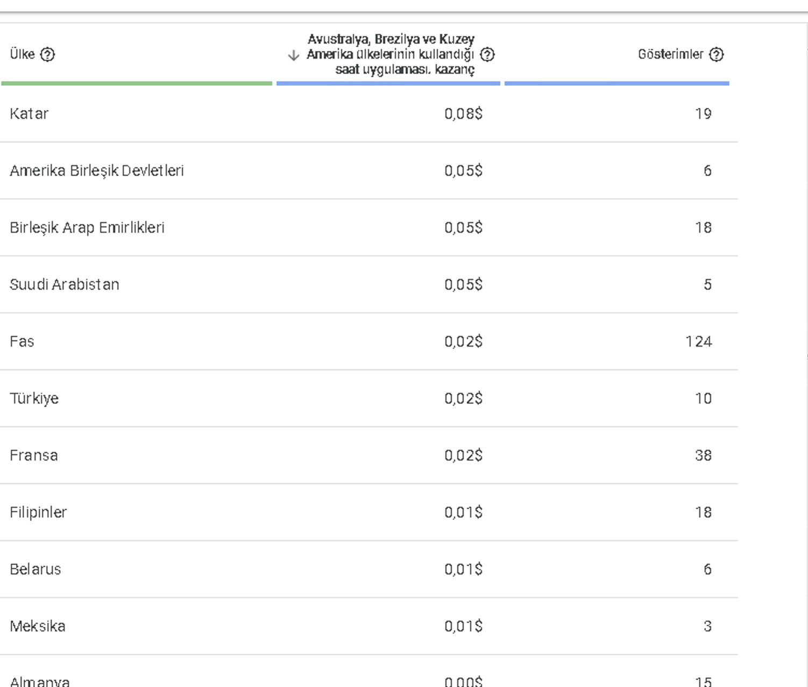Click Meksika impressions value 3
808x687 pixels.
coord(707,627)
